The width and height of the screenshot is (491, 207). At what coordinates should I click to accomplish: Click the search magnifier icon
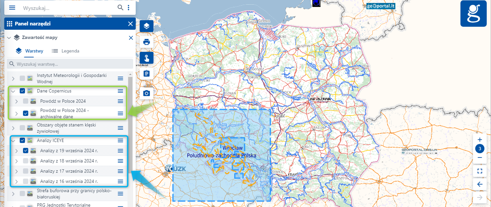click(120, 8)
